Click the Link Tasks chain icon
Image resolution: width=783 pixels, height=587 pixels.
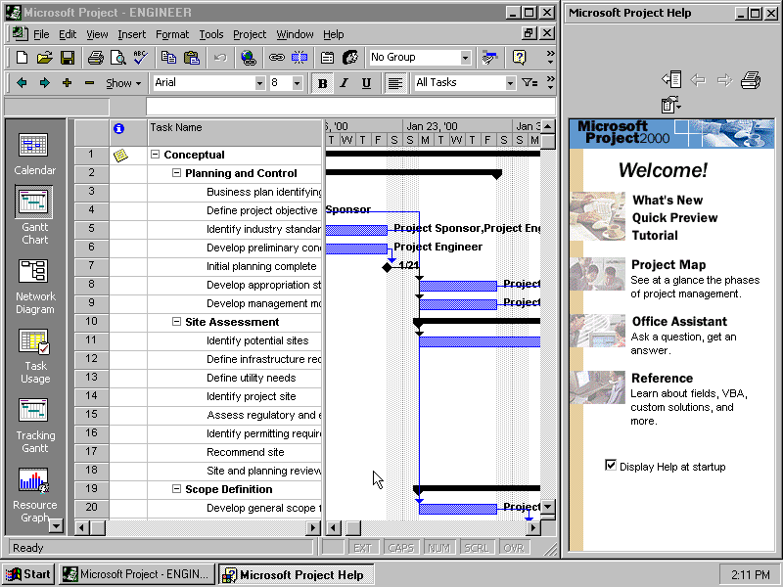tap(276, 58)
